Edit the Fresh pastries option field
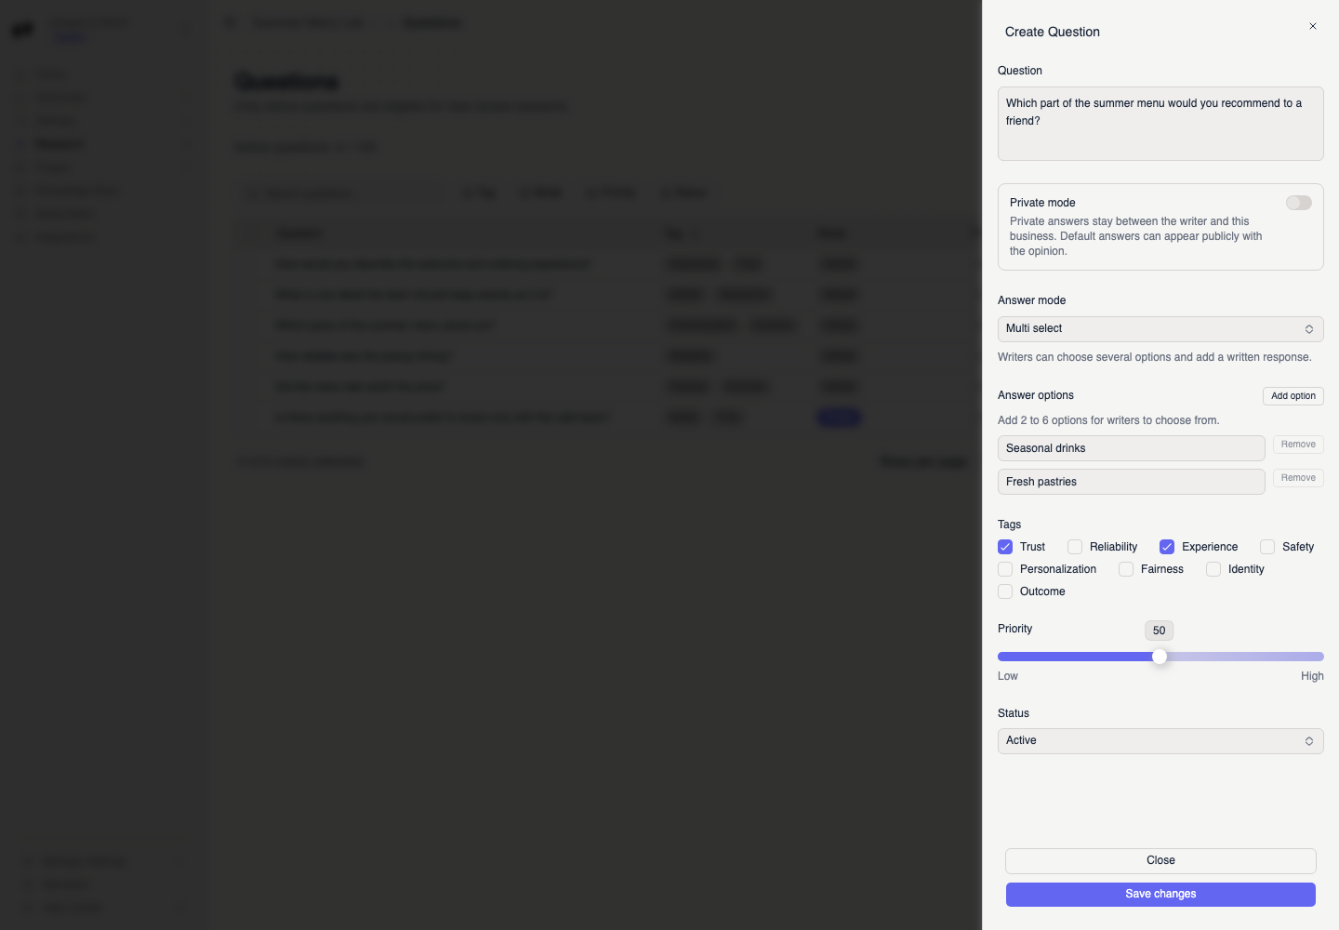This screenshot has height=930, width=1339. point(1131,482)
